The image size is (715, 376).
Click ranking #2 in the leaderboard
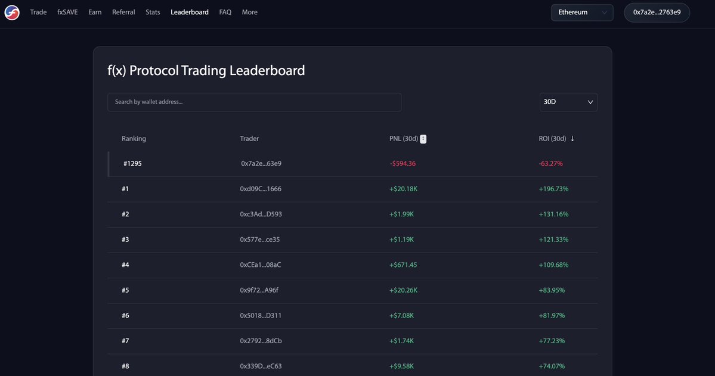125,214
